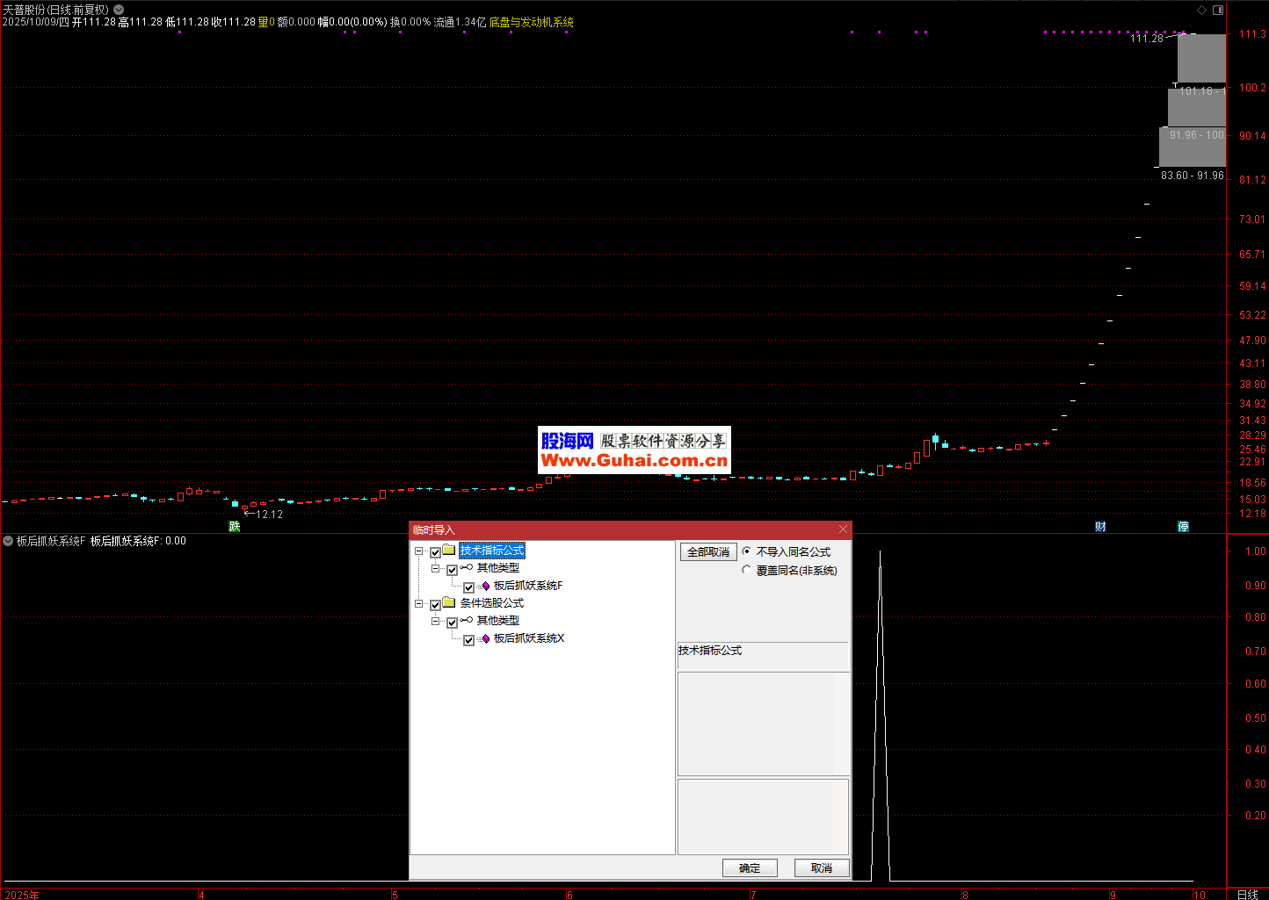
Task: Collapse the 技术指标公式 tree node
Action: tap(420, 551)
